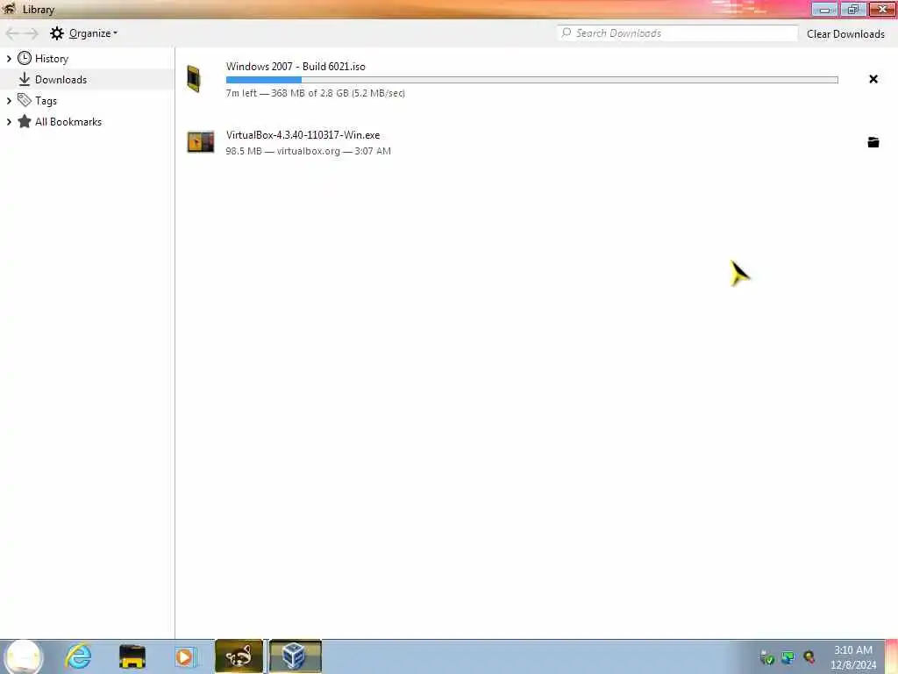Restore down the Library window
The image size is (898, 674).
point(852,9)
